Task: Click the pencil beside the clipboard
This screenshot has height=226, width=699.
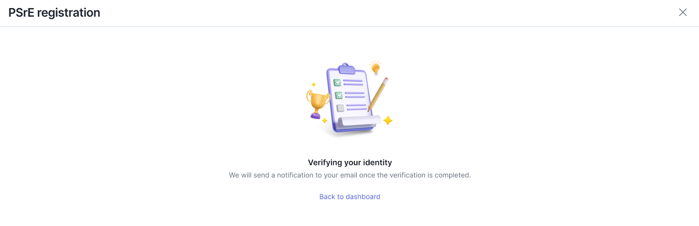Action: [x=378, y=93]
